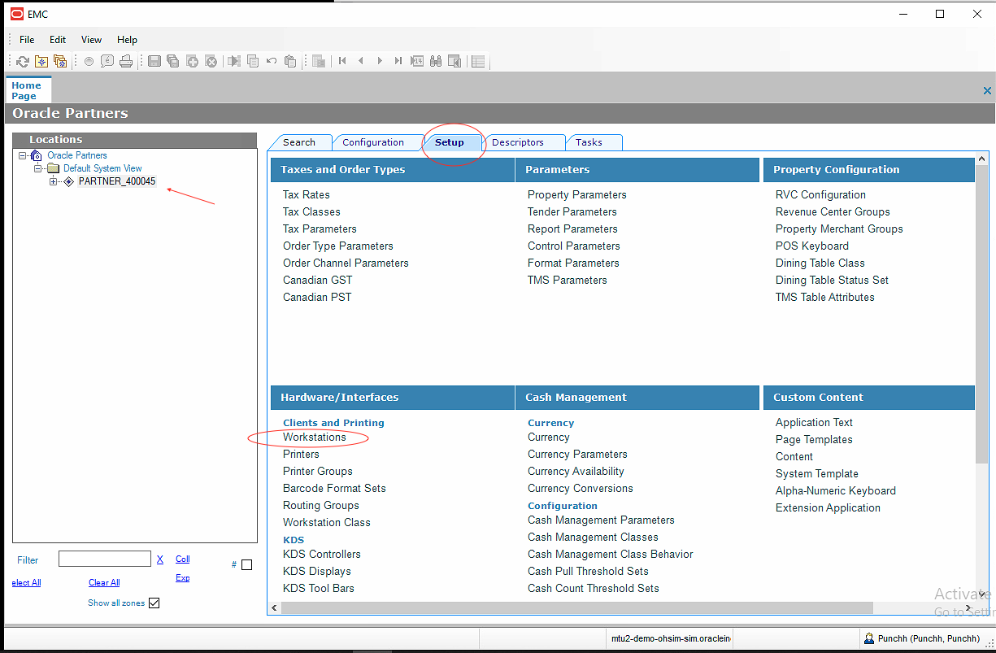Click the Clear All link
Image resolution: width=996 pixels, height=653 pixels.
(104, 582)
